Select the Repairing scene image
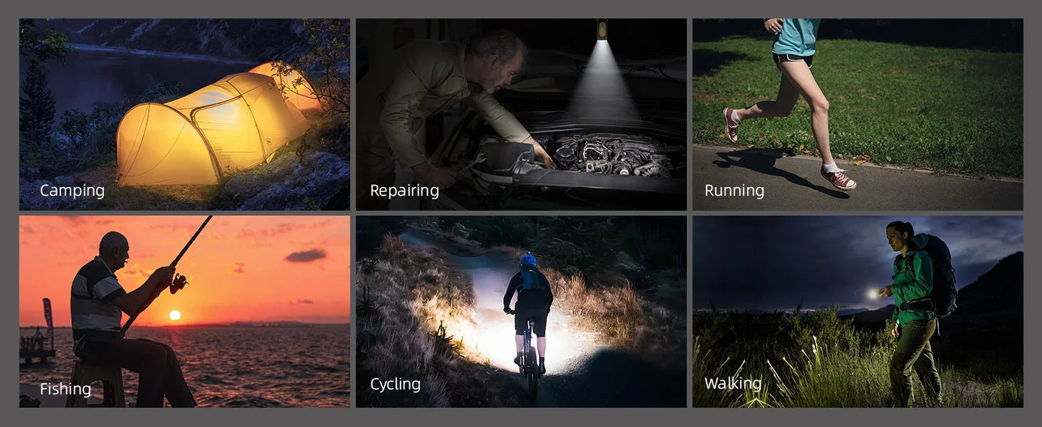This screenshot has height=427, width=1042. coord(521,115)
